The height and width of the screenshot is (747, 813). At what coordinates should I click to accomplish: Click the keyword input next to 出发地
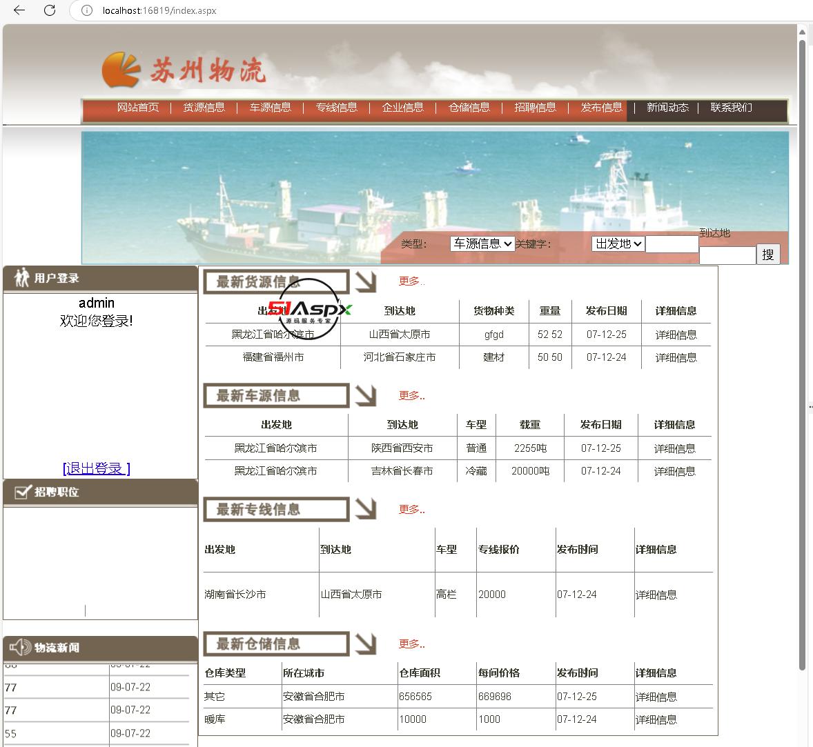click(672, 244)
